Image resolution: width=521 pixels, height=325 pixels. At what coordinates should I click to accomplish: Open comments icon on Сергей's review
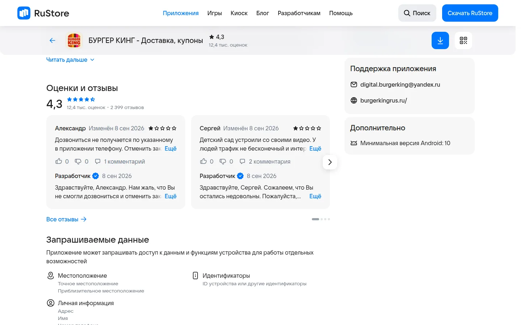[242, 161]
